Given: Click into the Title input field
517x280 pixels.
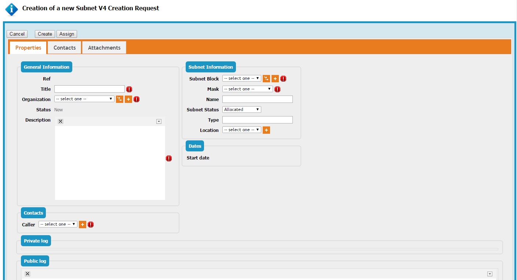Looking at the screenshot, I should coord(90,89).
